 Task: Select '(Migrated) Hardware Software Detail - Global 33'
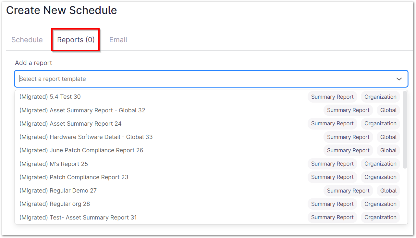pos(86,137)
